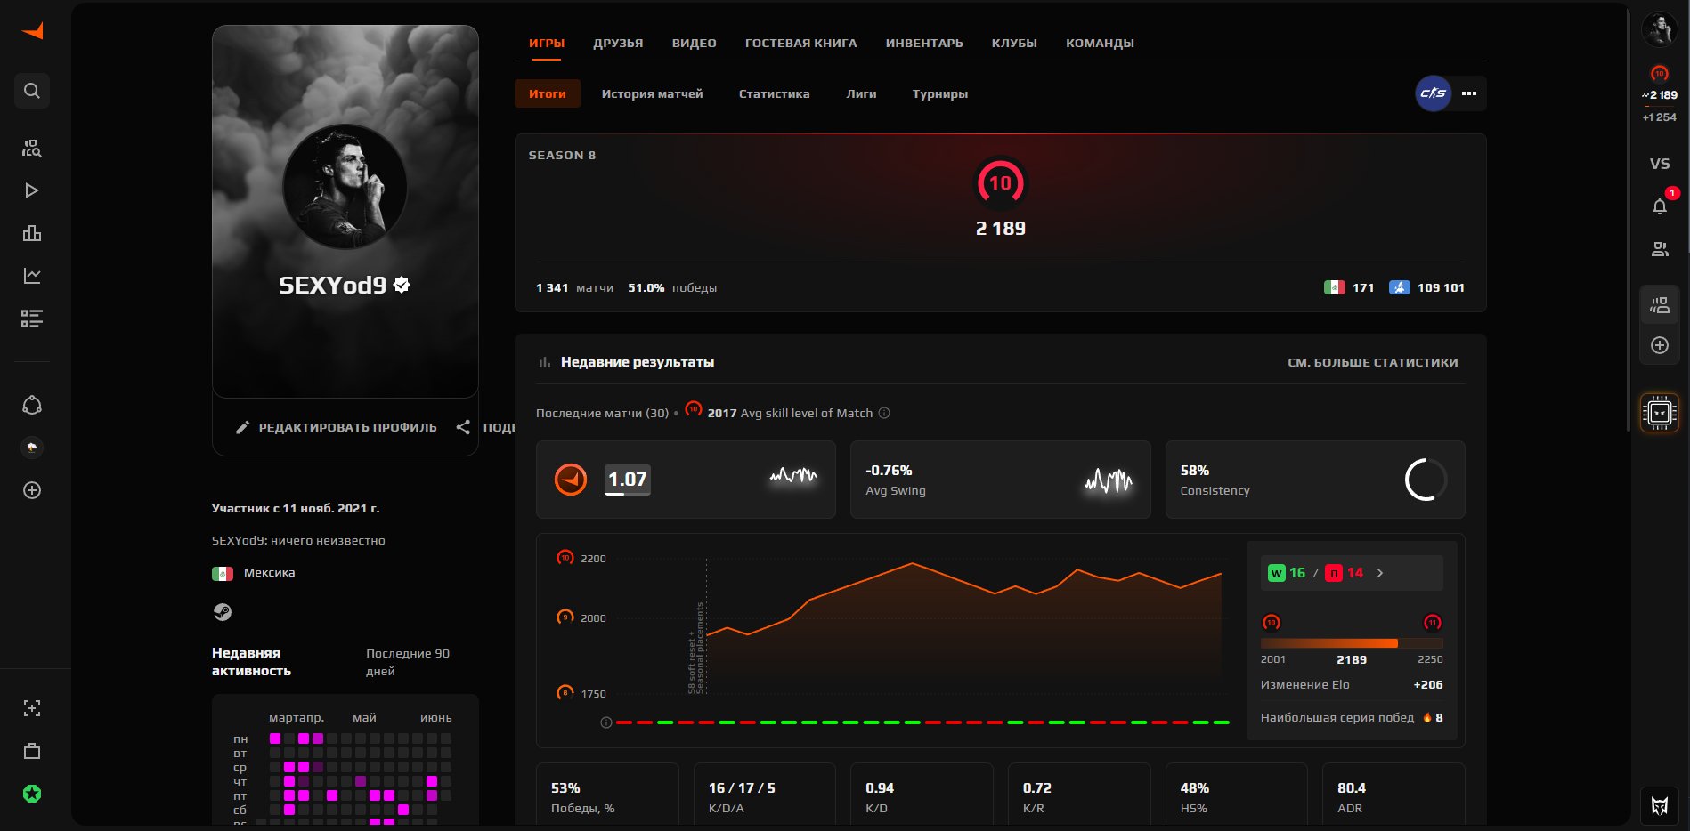Open the party members icon in right panel

click(1660, 306)
